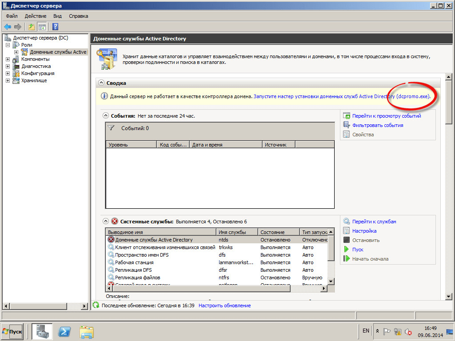The image size is (455, 341).
Task: Expand the Диагностика tree node
Action: click(8, 66)
